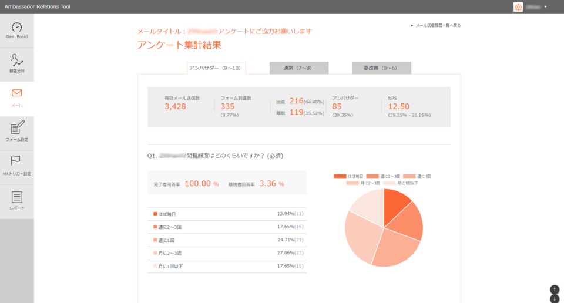Click the orange user avatar icon
564x303 pixels.
click(x=518, y=7)
